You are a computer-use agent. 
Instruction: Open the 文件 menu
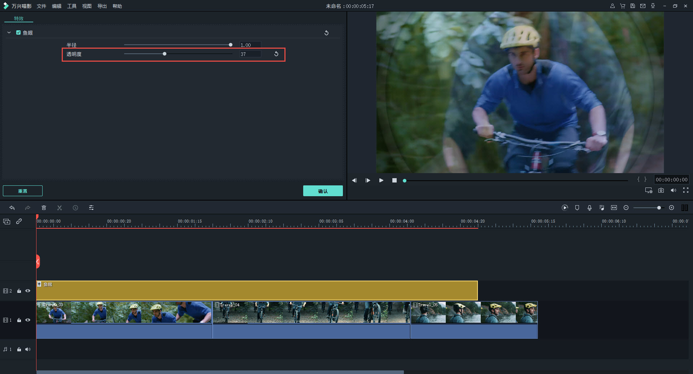(x=42, y=6)
